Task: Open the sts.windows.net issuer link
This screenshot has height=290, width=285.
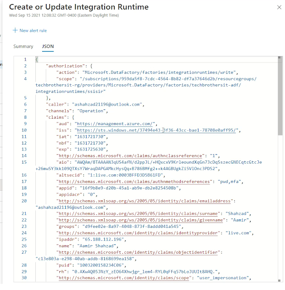Action: click(x=156, y=130)
